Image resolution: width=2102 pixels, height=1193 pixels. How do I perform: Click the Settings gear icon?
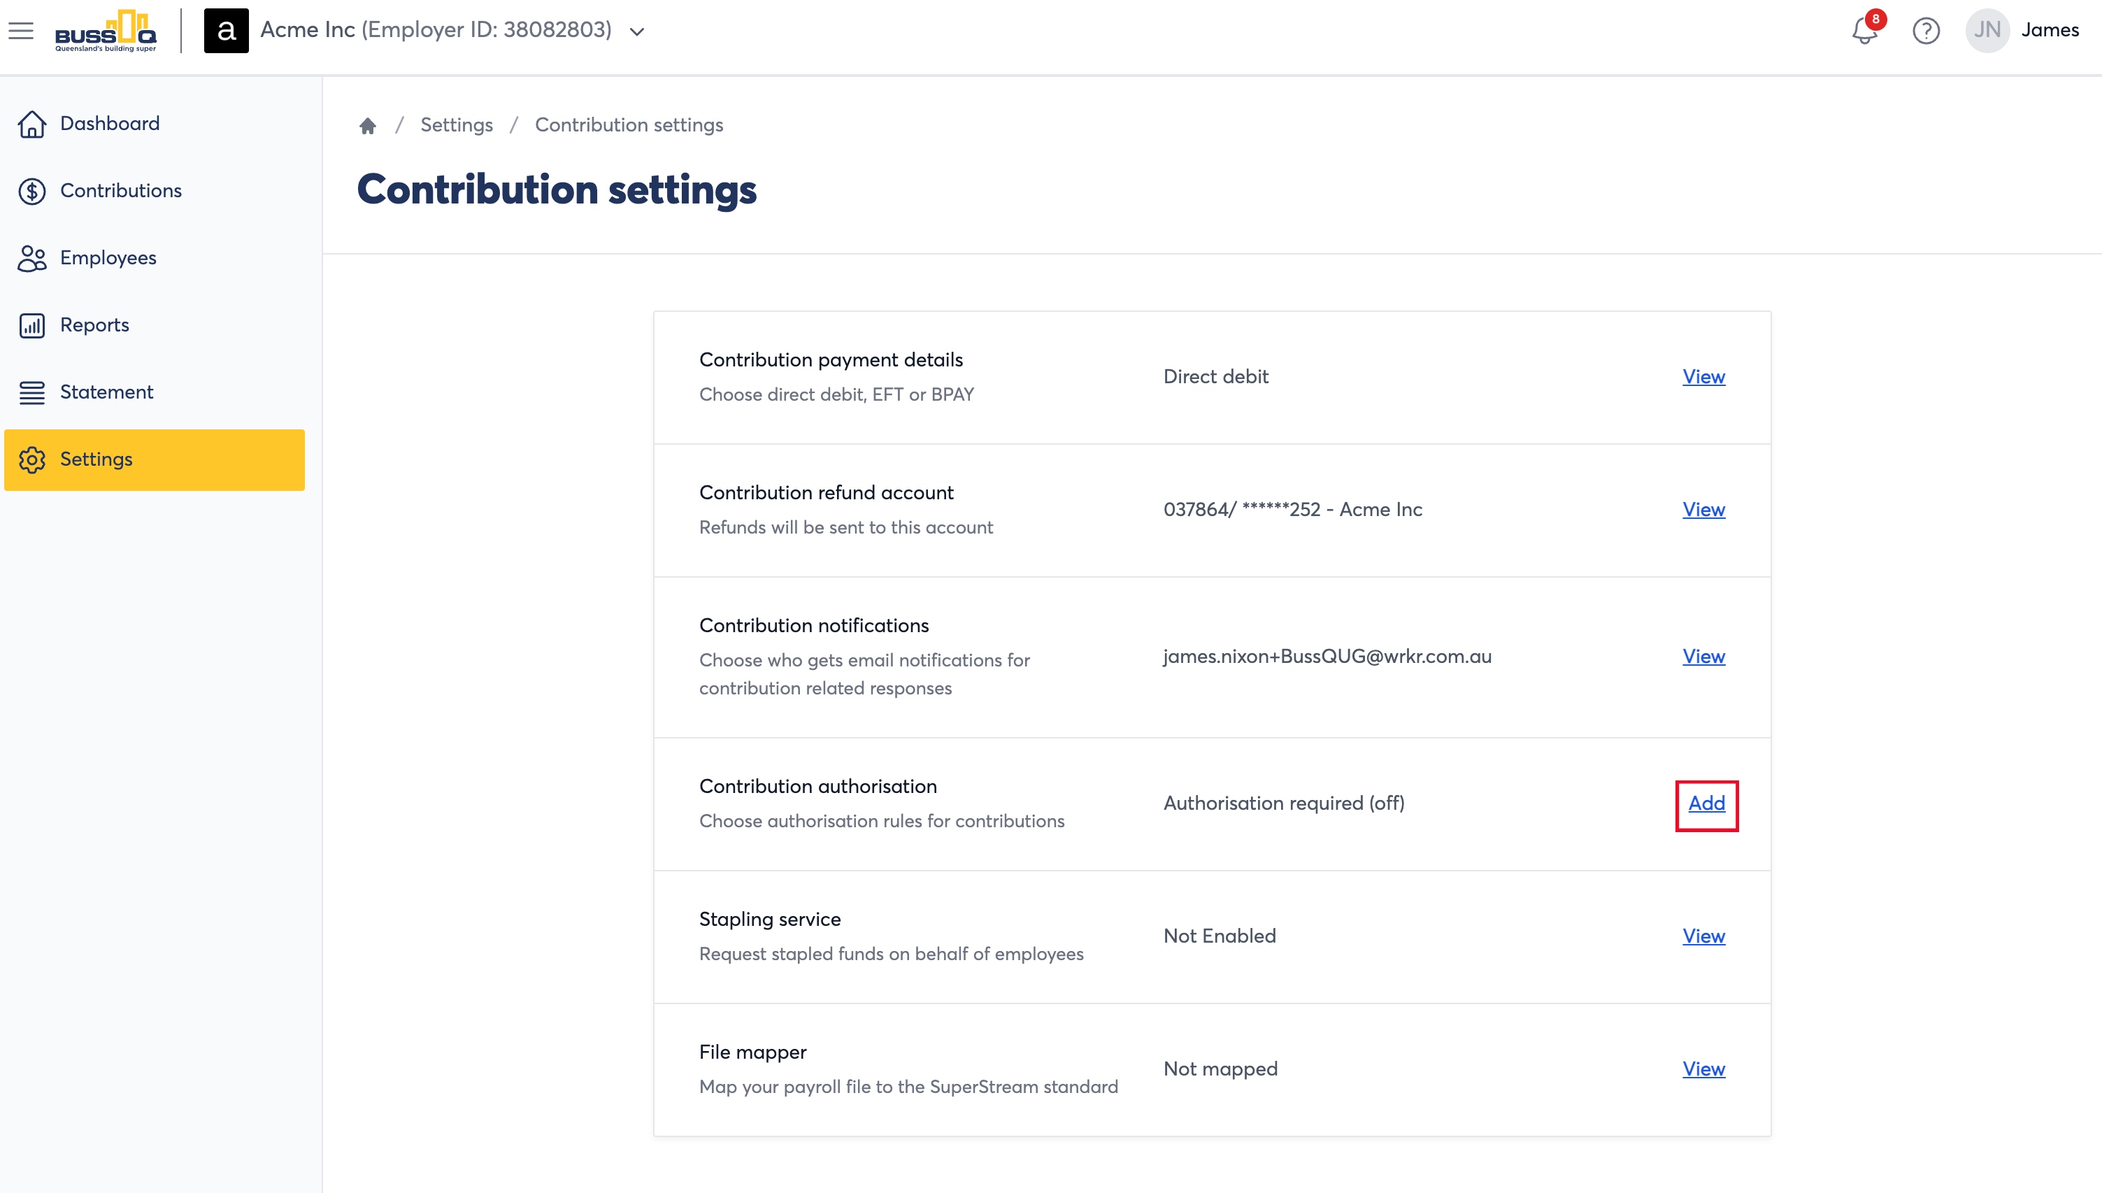[x=32, y=459]
